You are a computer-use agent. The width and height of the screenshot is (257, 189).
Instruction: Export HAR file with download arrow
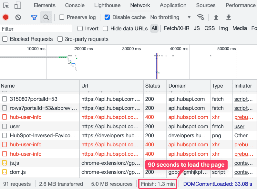click(229, 17)
